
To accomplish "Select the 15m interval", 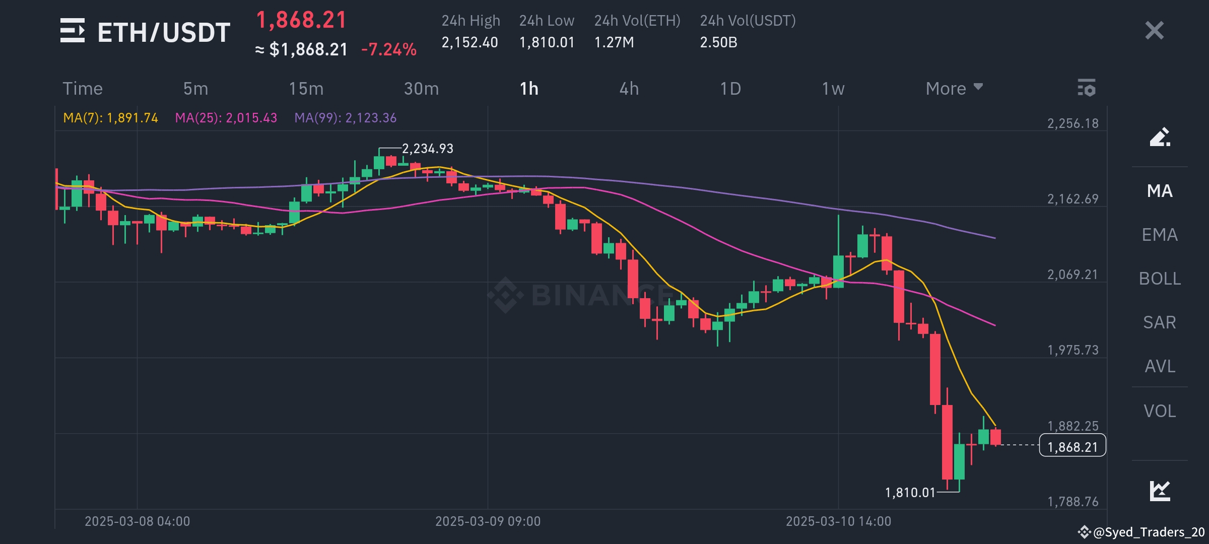I will [306, 89].
